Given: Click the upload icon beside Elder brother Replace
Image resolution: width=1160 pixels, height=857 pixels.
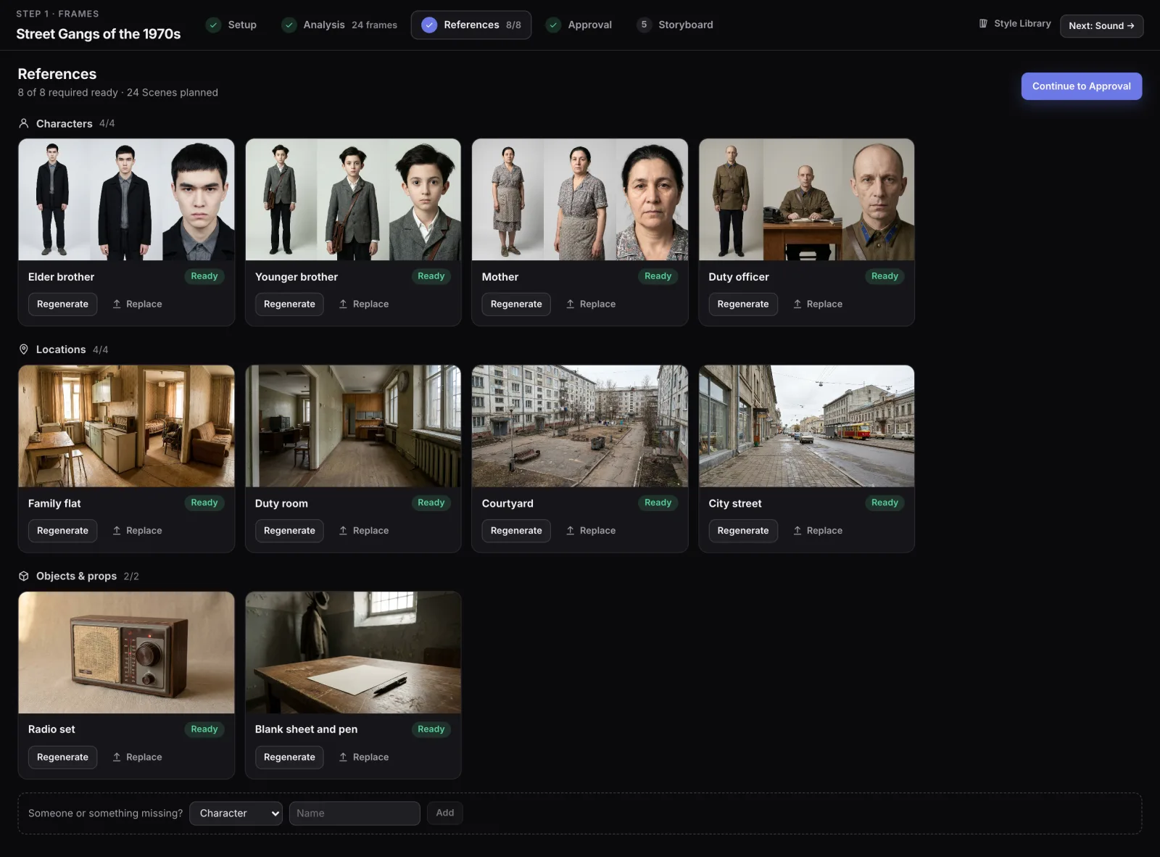Looking at the screenshot, I should (x=117, y=304).
